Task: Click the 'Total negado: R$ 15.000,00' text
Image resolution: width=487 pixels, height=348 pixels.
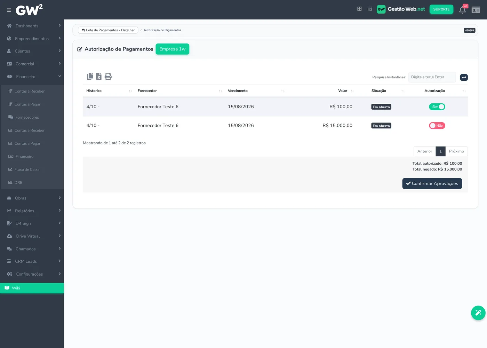Action: coord(437,169)
